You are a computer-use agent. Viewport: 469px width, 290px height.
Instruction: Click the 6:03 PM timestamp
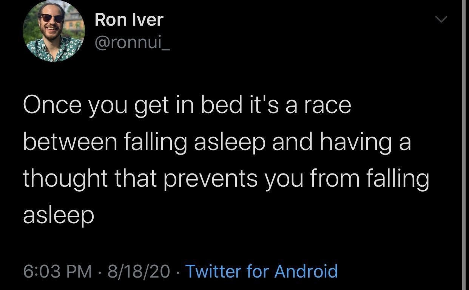pyautogui.click(x=57, y=271)
